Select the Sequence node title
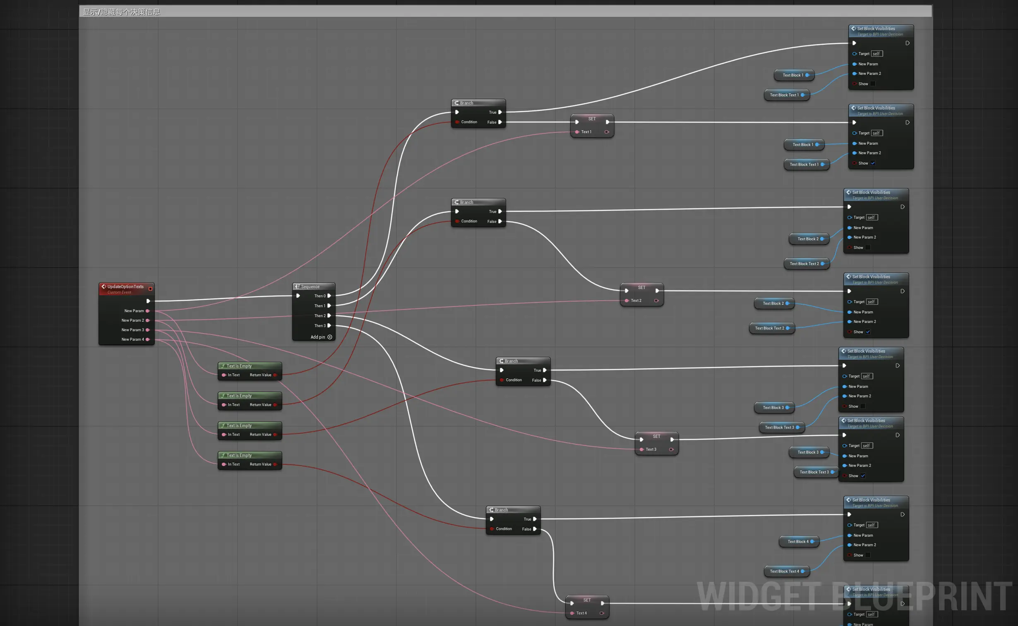The height and width of the screenshot is (626, 1018). [310, 287]
